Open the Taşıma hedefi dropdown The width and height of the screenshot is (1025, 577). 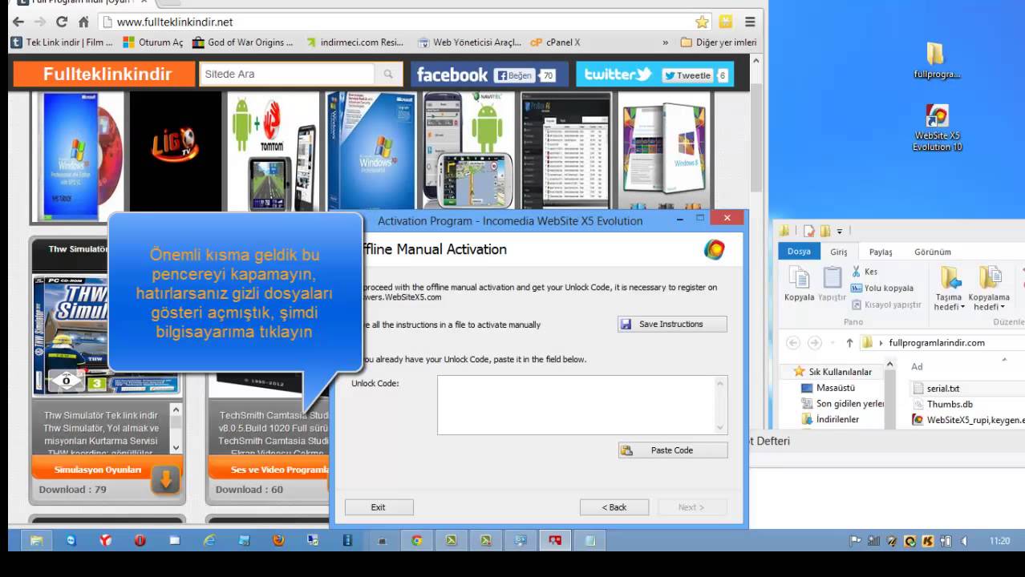click(950, 289)
